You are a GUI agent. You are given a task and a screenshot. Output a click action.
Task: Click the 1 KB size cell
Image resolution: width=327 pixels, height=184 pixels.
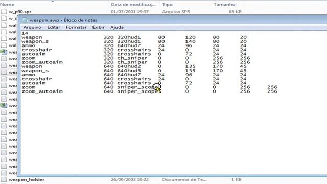click(x=237, y=179)
